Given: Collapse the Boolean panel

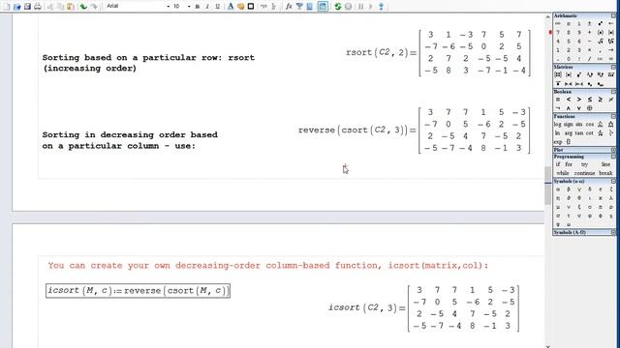Looking at the screenshot, I should pyautogui.click(x=613, y=92).
